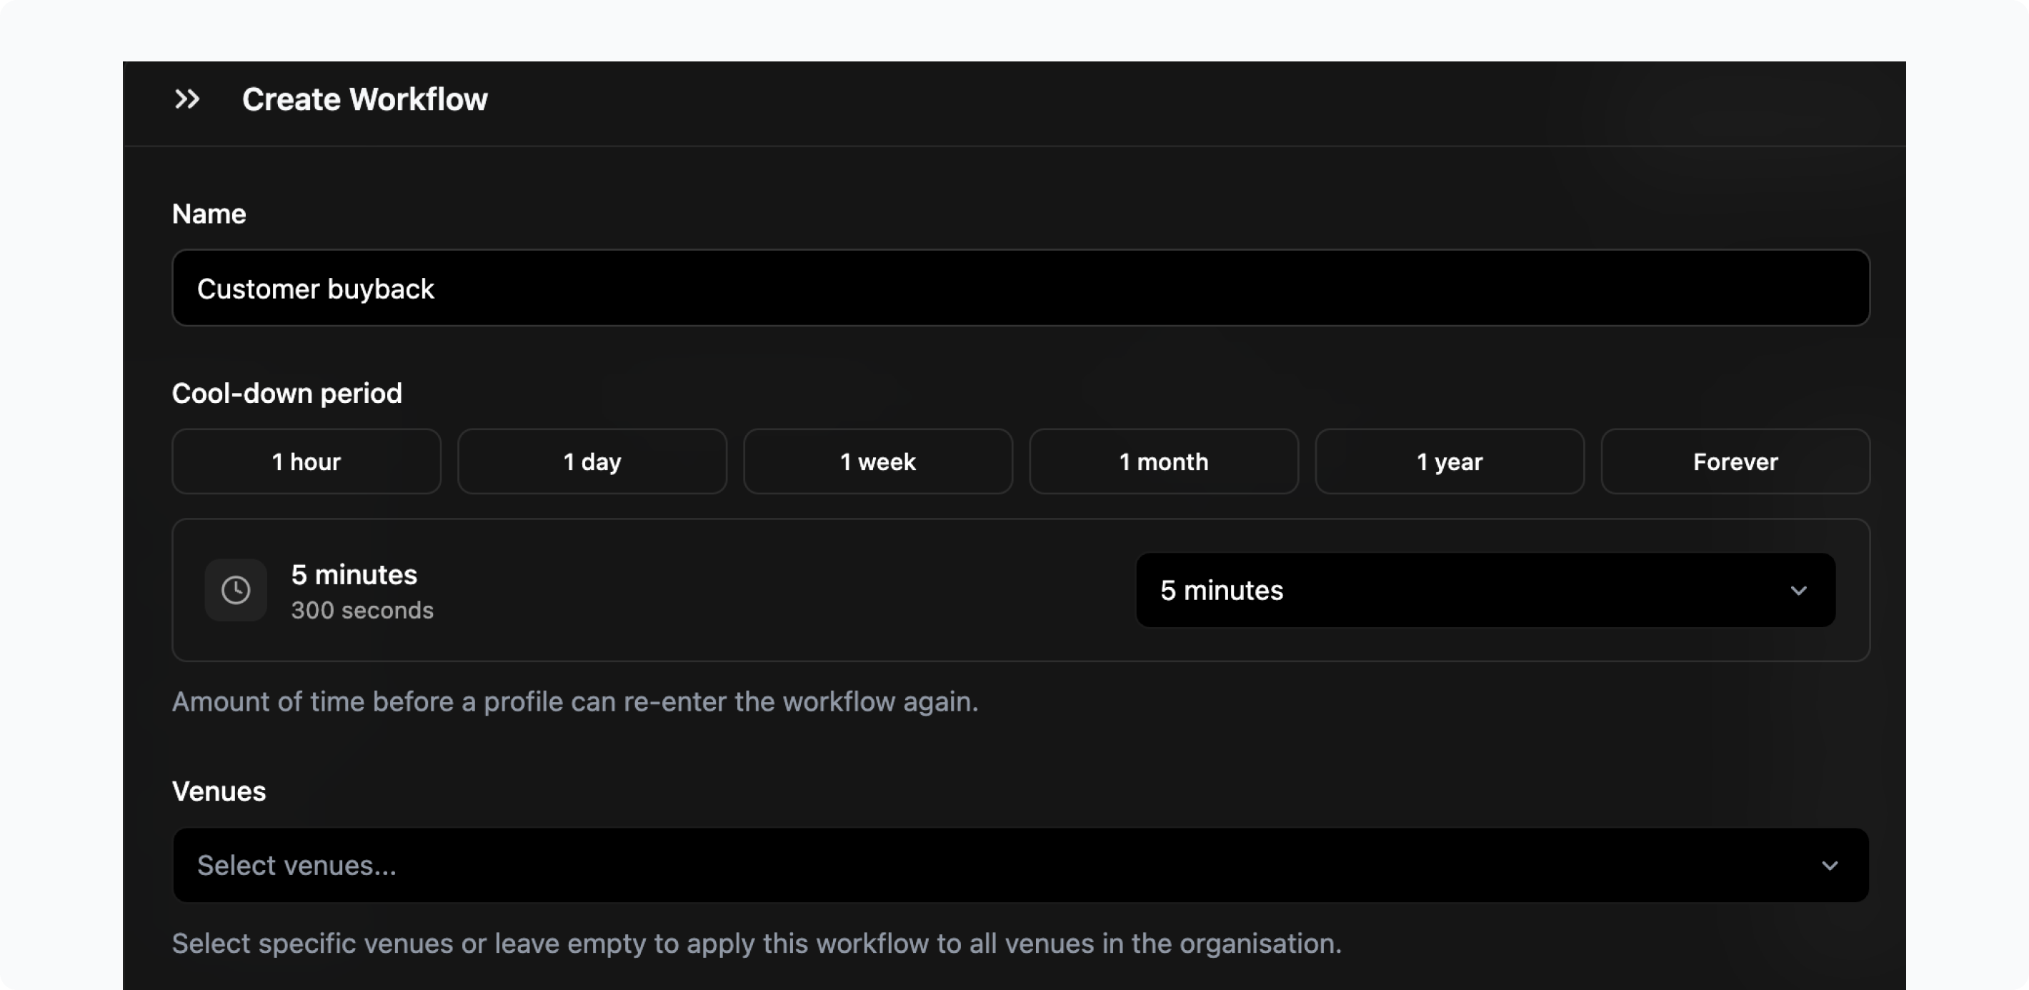Pick the 1 month cool-down option

point(1163,461)
